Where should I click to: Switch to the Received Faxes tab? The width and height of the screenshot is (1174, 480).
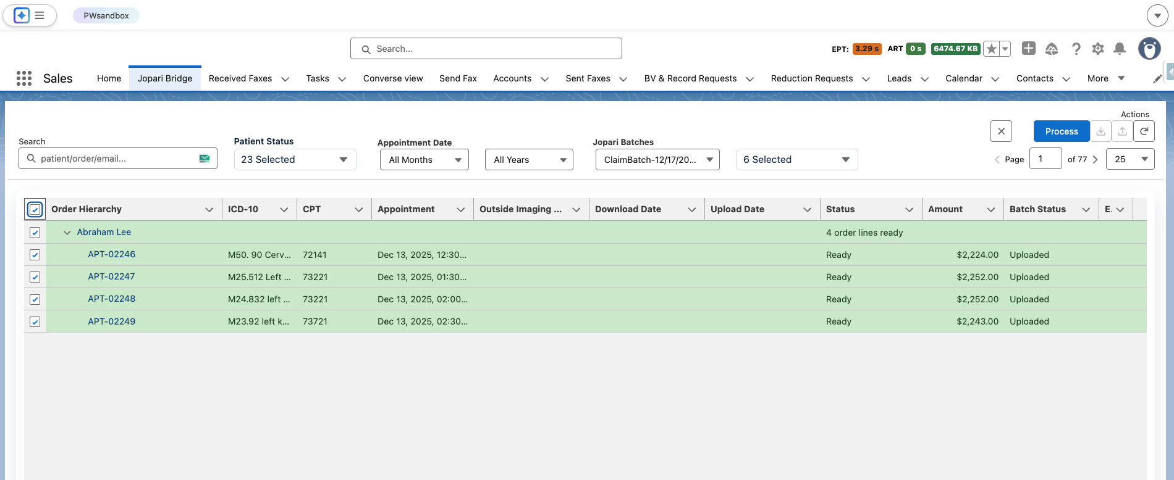coord(240,78)
